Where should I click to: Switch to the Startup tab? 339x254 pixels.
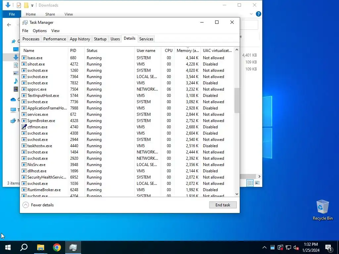tap(100, 39)
